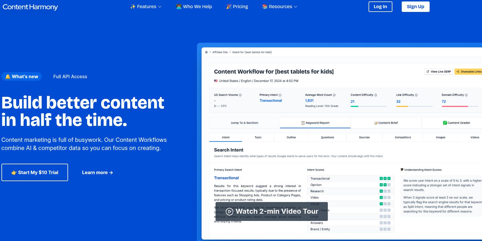Click the Understanding Intent Scores heading

(421, 170)
